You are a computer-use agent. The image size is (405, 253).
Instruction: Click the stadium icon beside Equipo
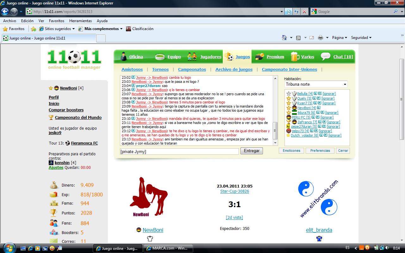click(160, 57)
